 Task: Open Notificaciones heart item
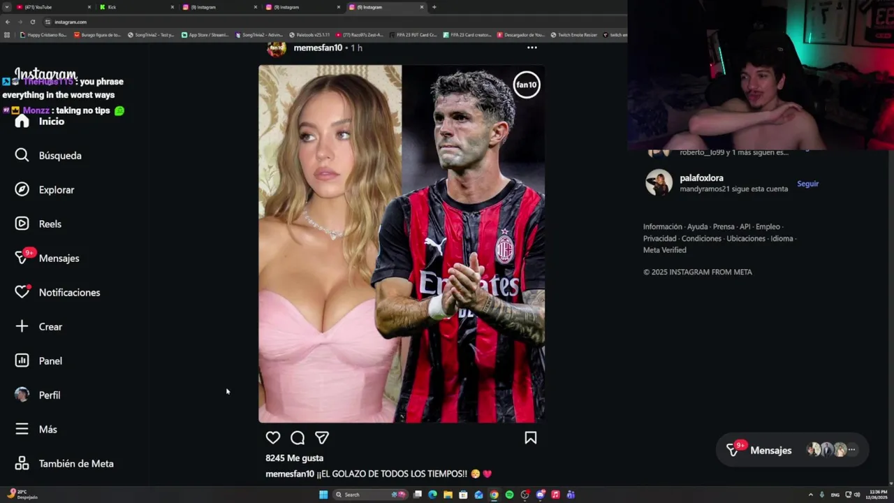tap(58, 293)
